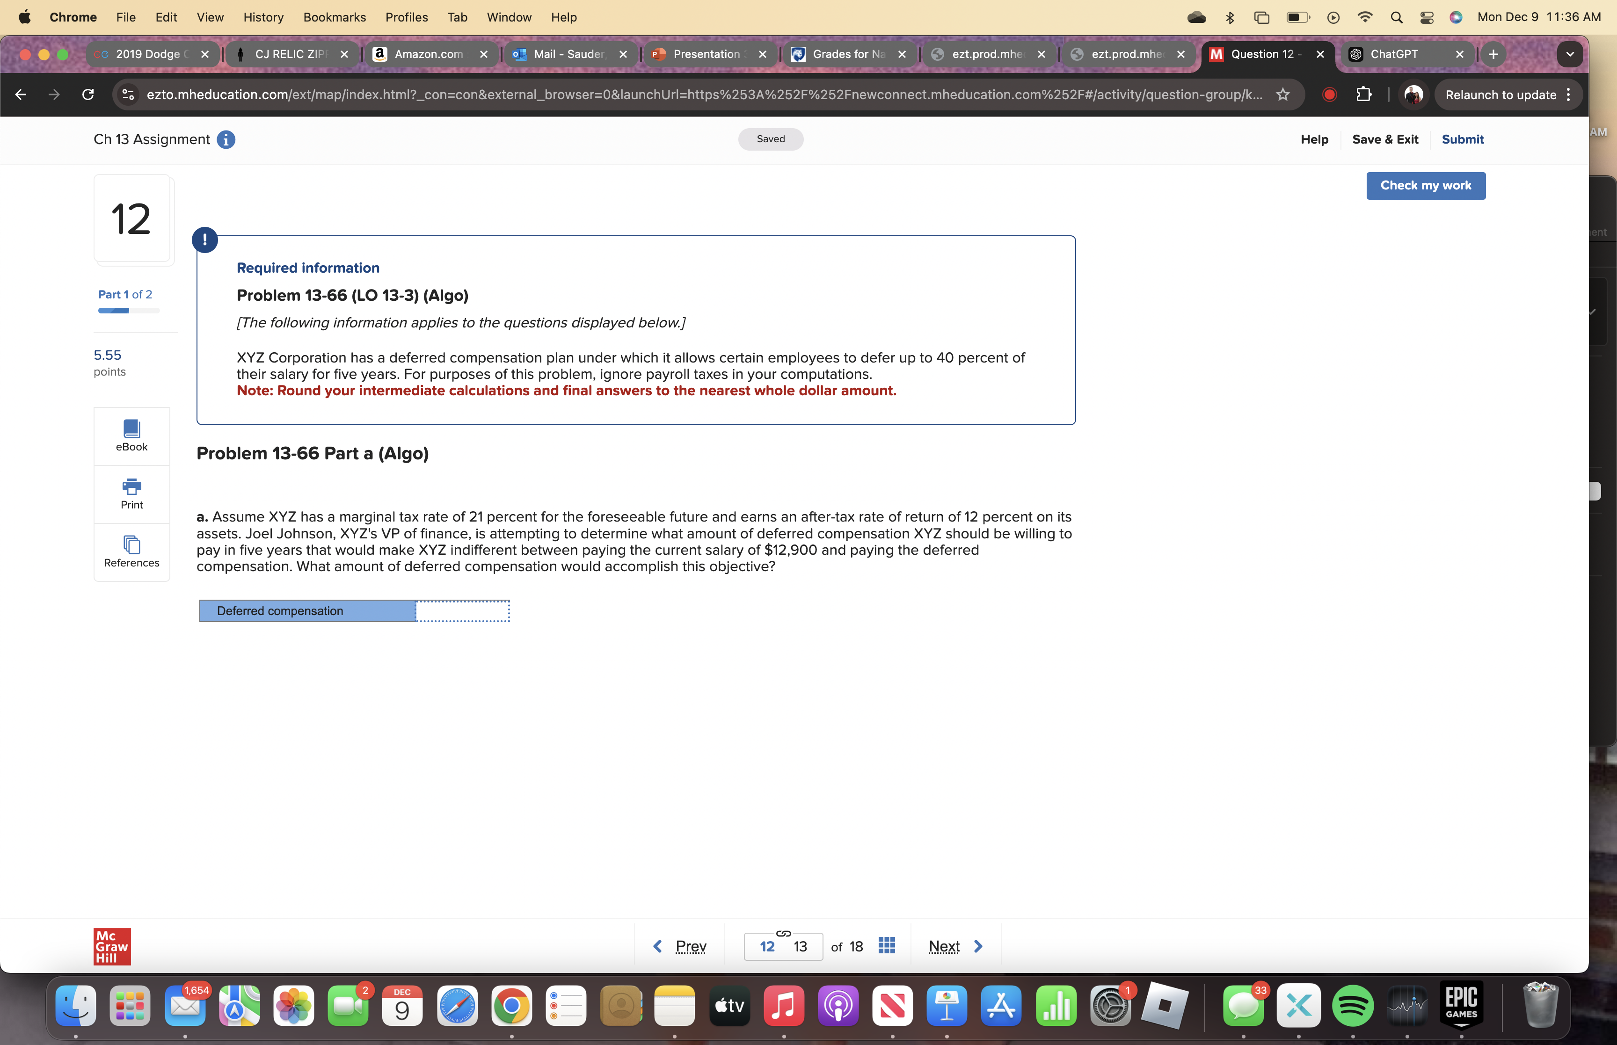The height and width of the screenshot is (1045, 1617).
Task: Open Chrome extensions puzzle icon
Action: coord(1364,94)
